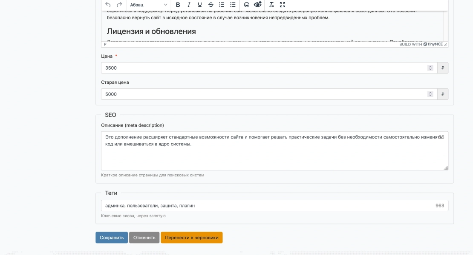Click the Сохранить button

[112, 238]
